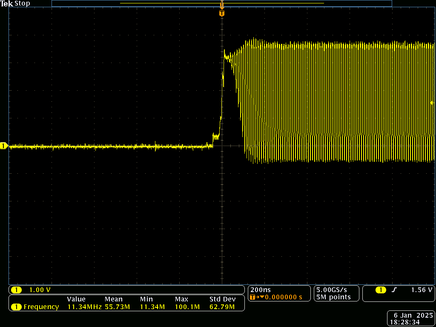
Task: Click the trigger level arrow at right edge
Action: pyautogui.click(x=432, y=103)
